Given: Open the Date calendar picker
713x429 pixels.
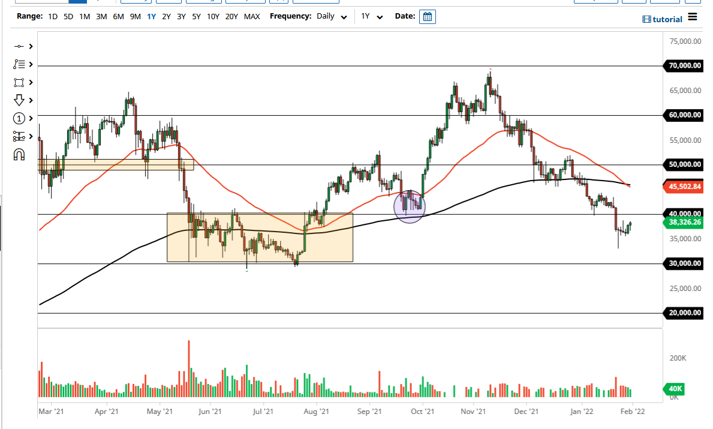Looking at the screenshot, I should (x=427, y=16).
